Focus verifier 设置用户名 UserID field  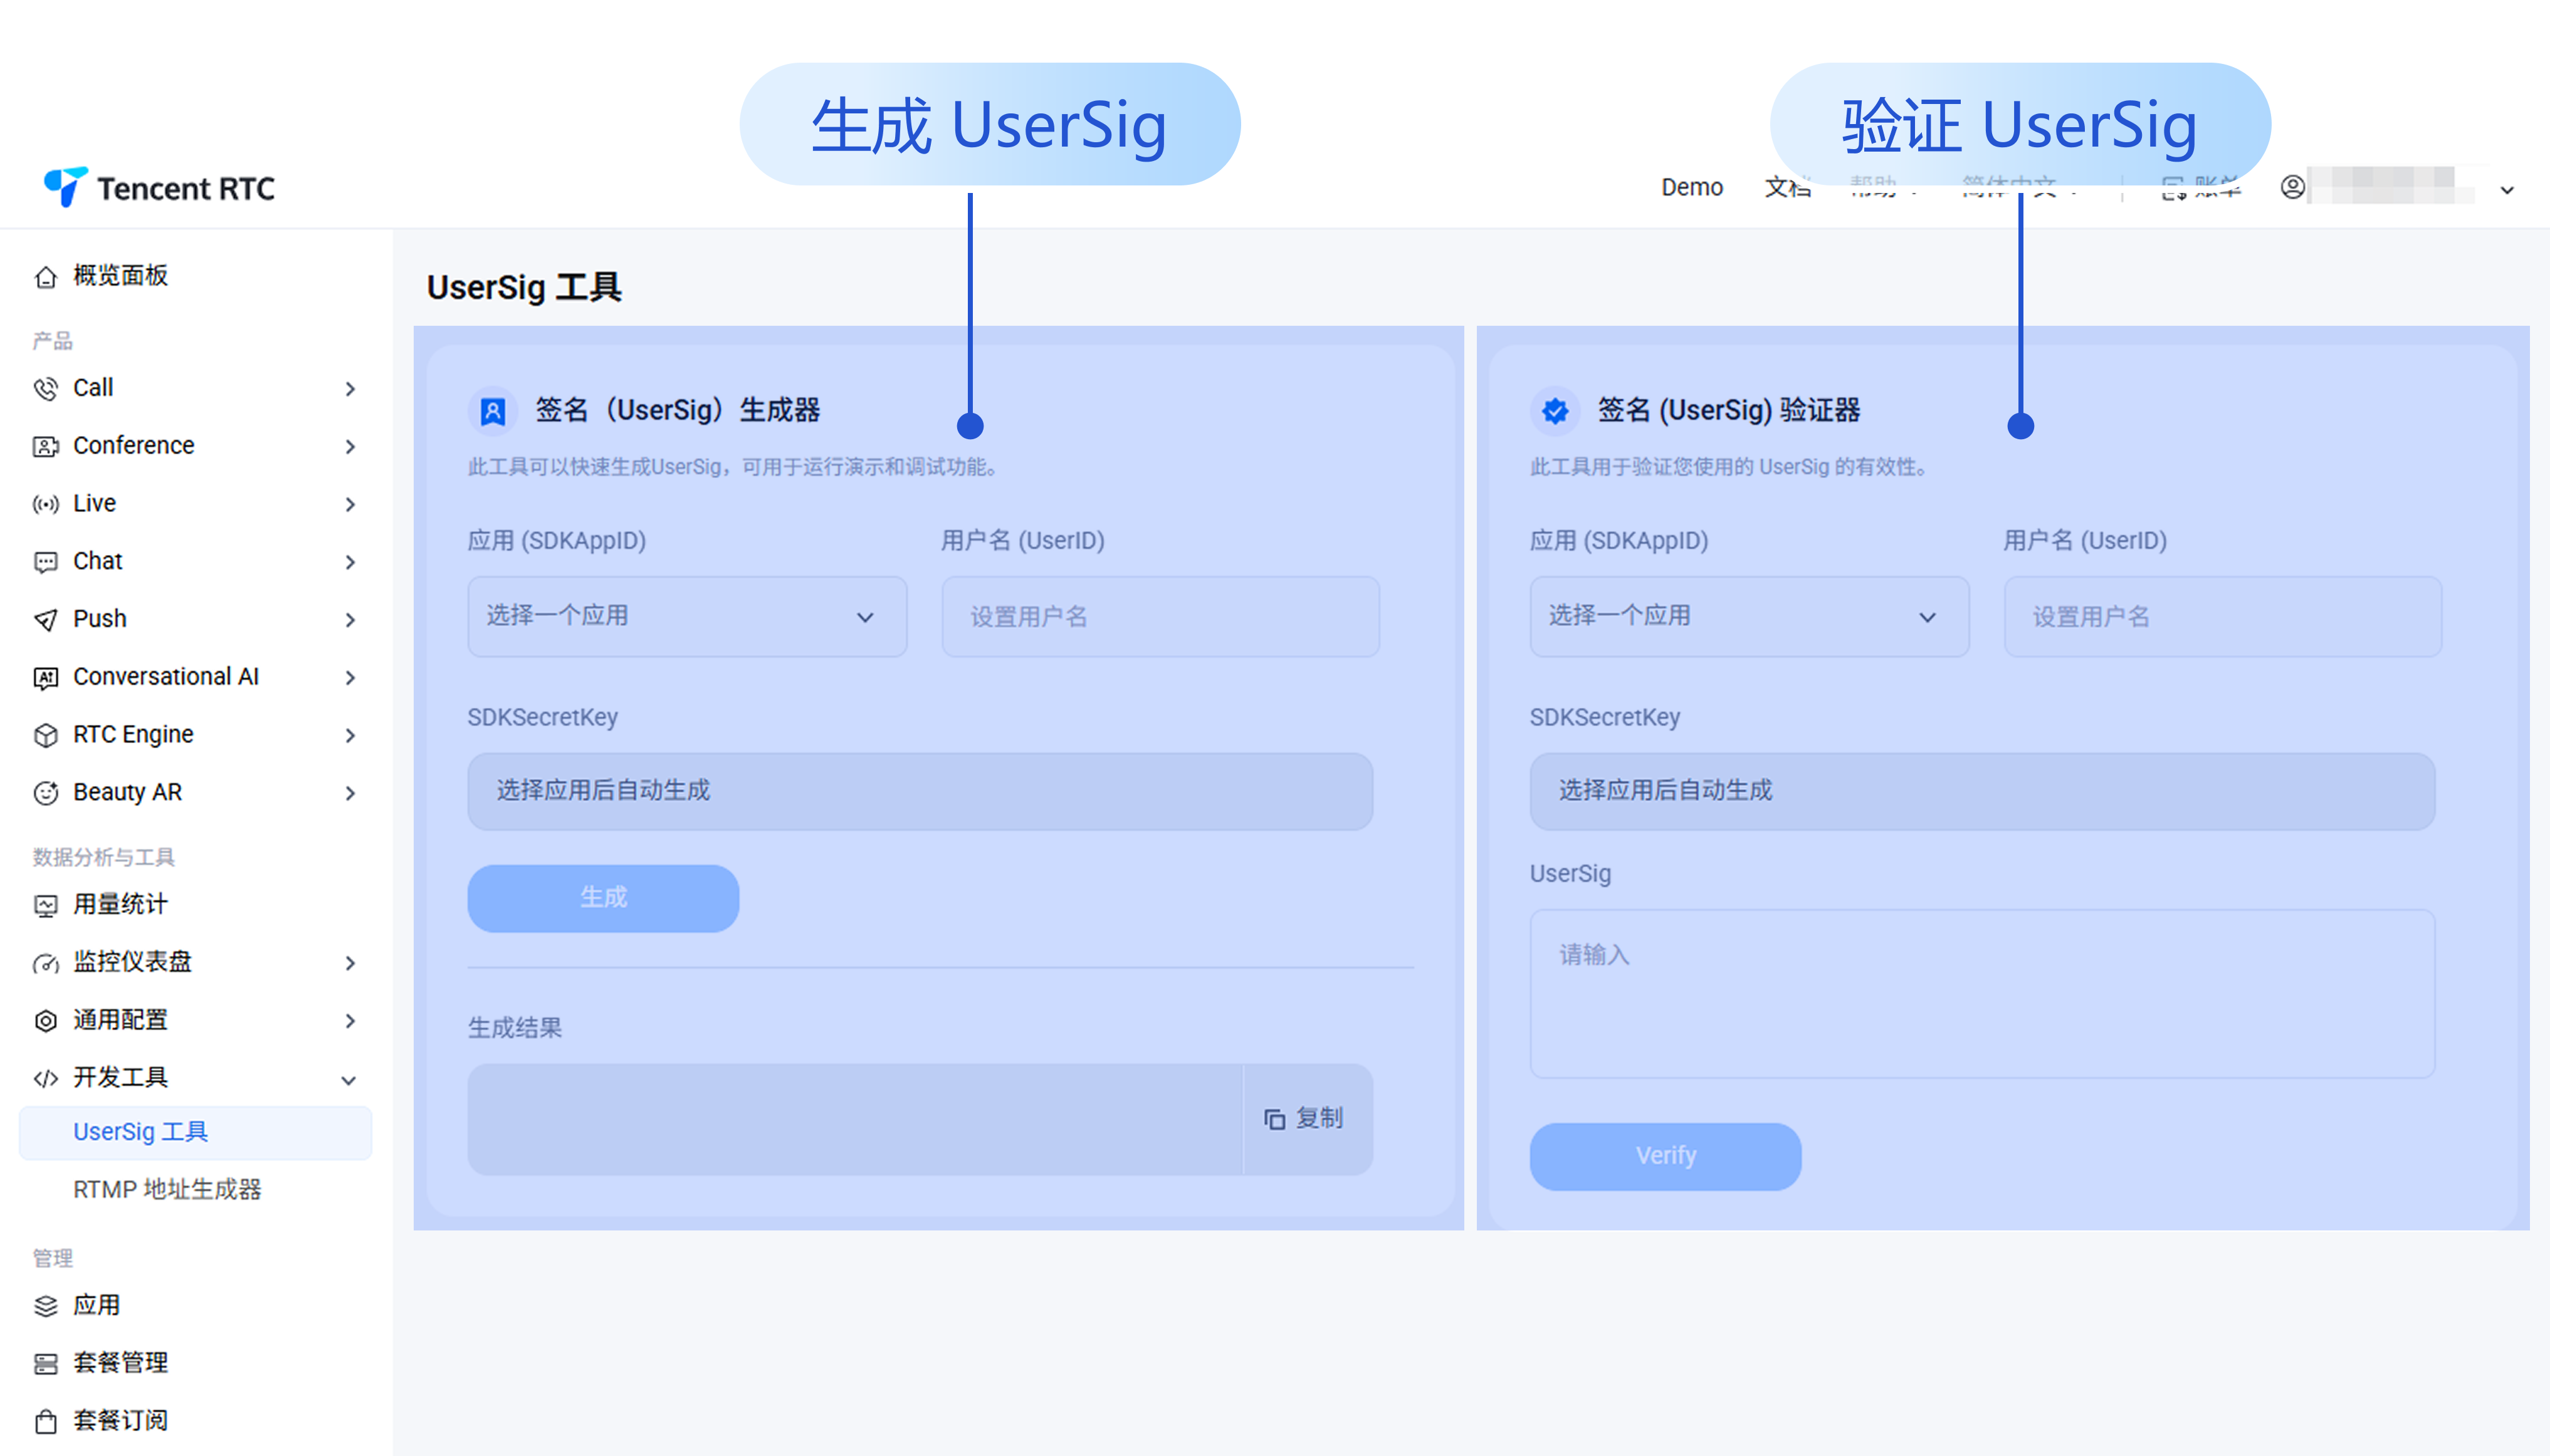(2223, 616)
